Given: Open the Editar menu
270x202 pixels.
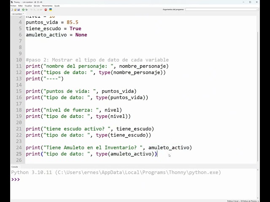Looking at the screenshot, I should pyautogui.click(x=20, y=6).
